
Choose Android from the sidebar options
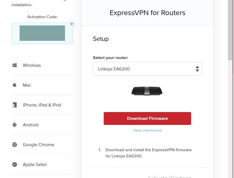coord(31,125)
